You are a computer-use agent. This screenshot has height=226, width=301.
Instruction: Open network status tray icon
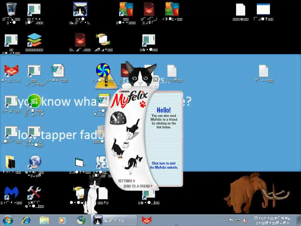pyautogui.click(x=238, y=220)
